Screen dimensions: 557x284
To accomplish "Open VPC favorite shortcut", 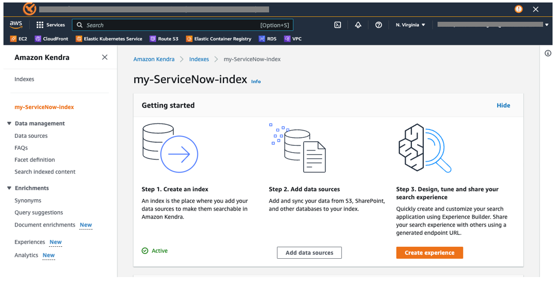I will coord(293,39).
